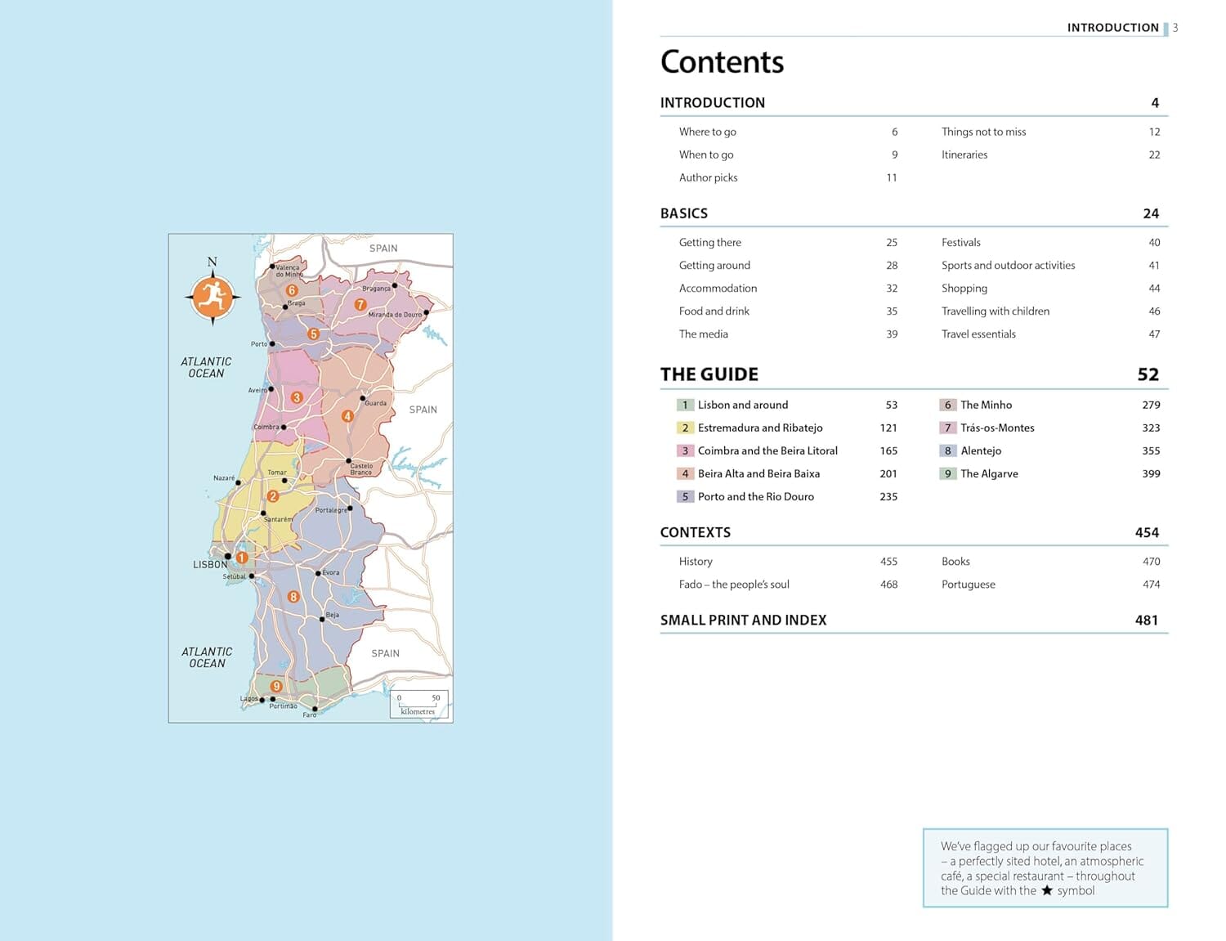Open the 'Getting there' entry

pyautogui.click(x=710, y=243)
